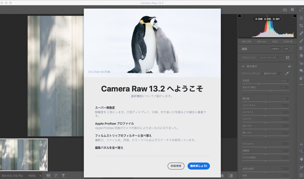
Task: Select the Edit sliders tool icon
Action: pyautogui.click(x=301, y=18)
